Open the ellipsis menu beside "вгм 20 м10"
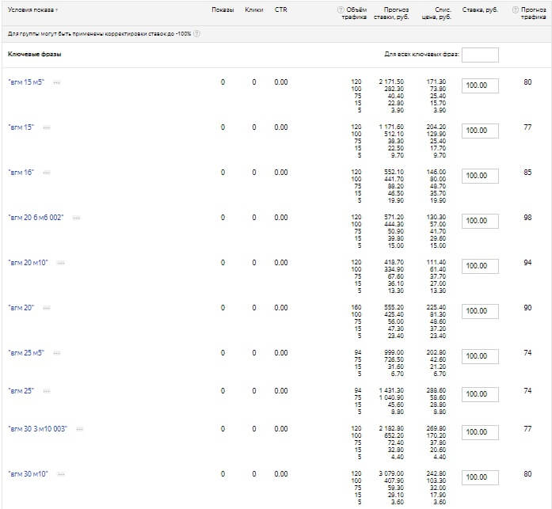 tap(60, 263)
